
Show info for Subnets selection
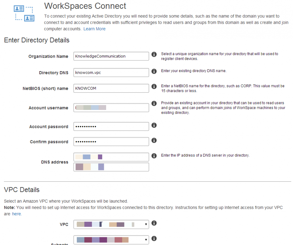154,238
